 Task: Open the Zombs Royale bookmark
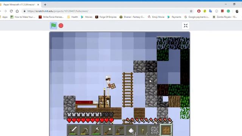coord(225,17)
